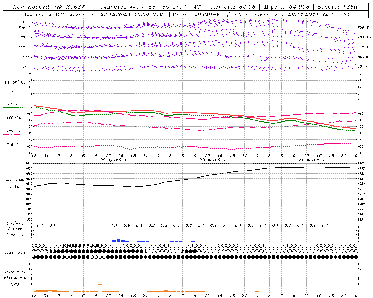
Task: Click the 'Прогноз на 120 часа(ов)' text
Action: (56, 14)
